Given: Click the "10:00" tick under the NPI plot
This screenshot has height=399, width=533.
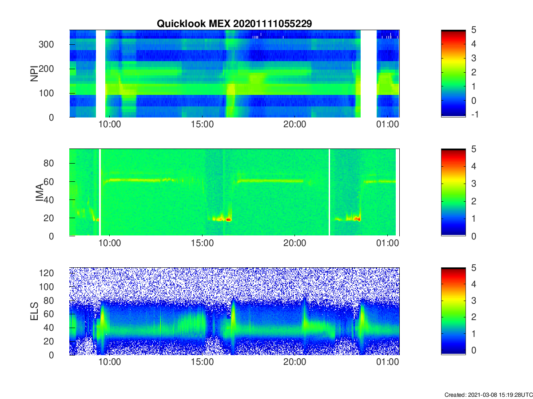Looking at the screenshot, I should click(x=110, y=125).
